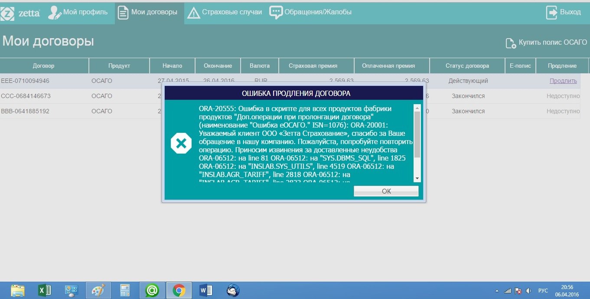Viewport: 590px width, 299px height.
Task: Click the network signal tray icon
Action: (x=507, y=290)
